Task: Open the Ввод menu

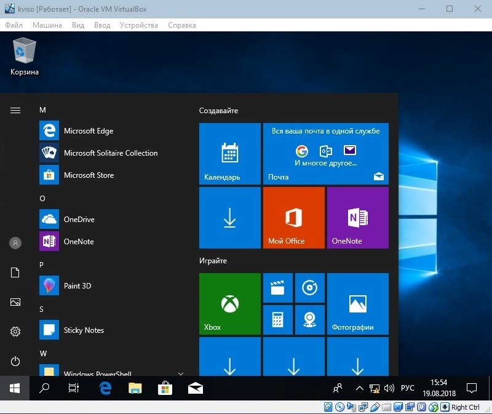Action: (x=102, y=25)
